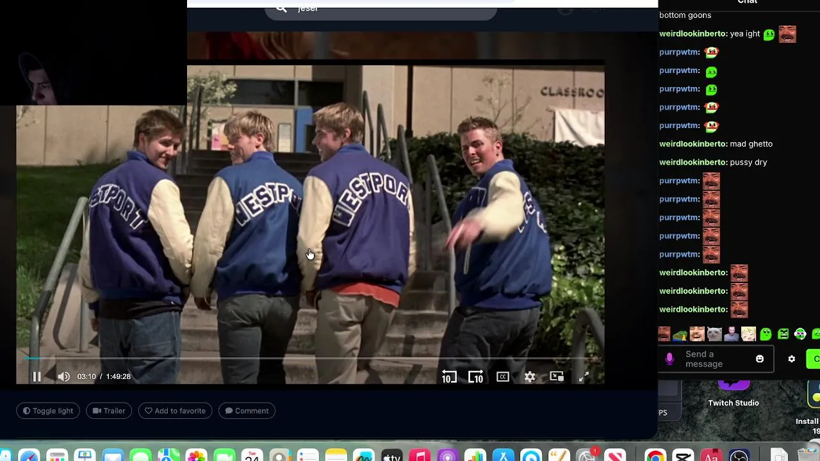Pick the laughing man emote in quick bar
Screen dimensions: 820x461
697,334
